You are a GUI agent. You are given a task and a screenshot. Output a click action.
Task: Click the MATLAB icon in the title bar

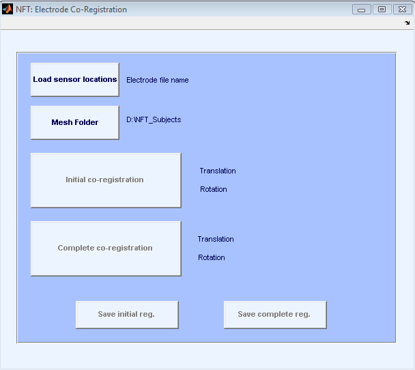click(x=8, y=10)
